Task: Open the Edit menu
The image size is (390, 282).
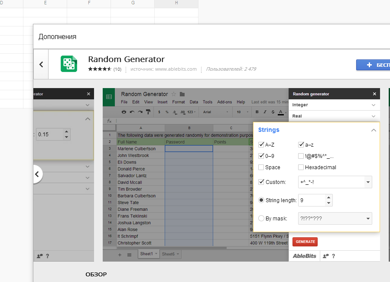Action: (x=136, y=102)
